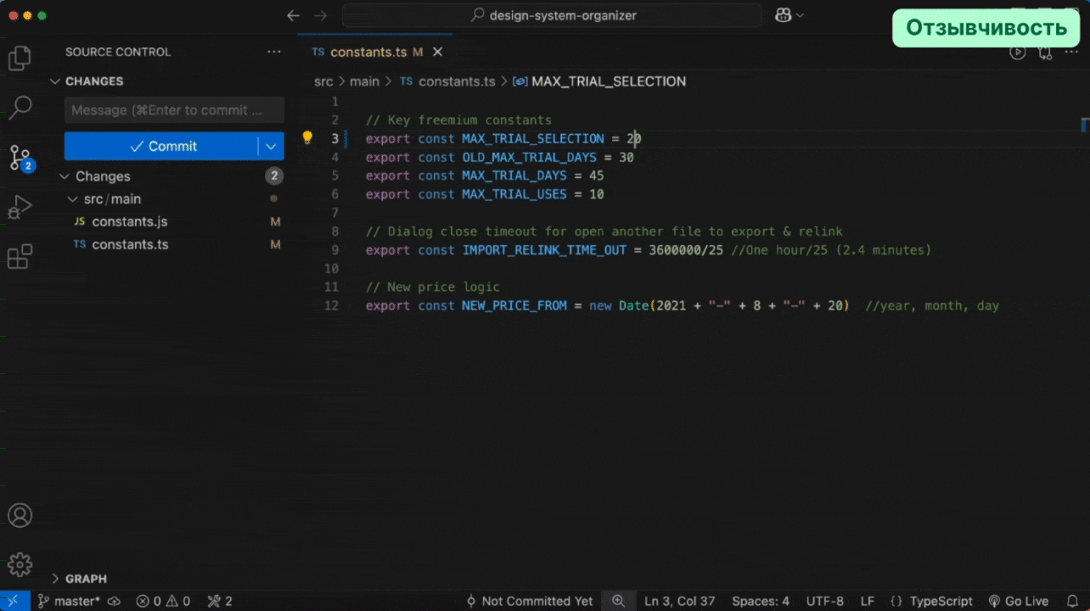
Task: Open Source Control view icon with badge
Action: [20, 158]
